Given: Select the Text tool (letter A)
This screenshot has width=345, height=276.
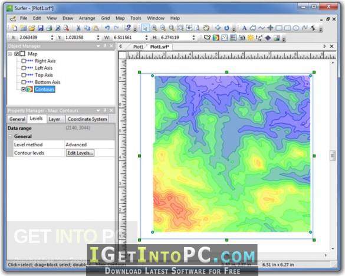Looking at the screenshot, I should pos(244,28).
